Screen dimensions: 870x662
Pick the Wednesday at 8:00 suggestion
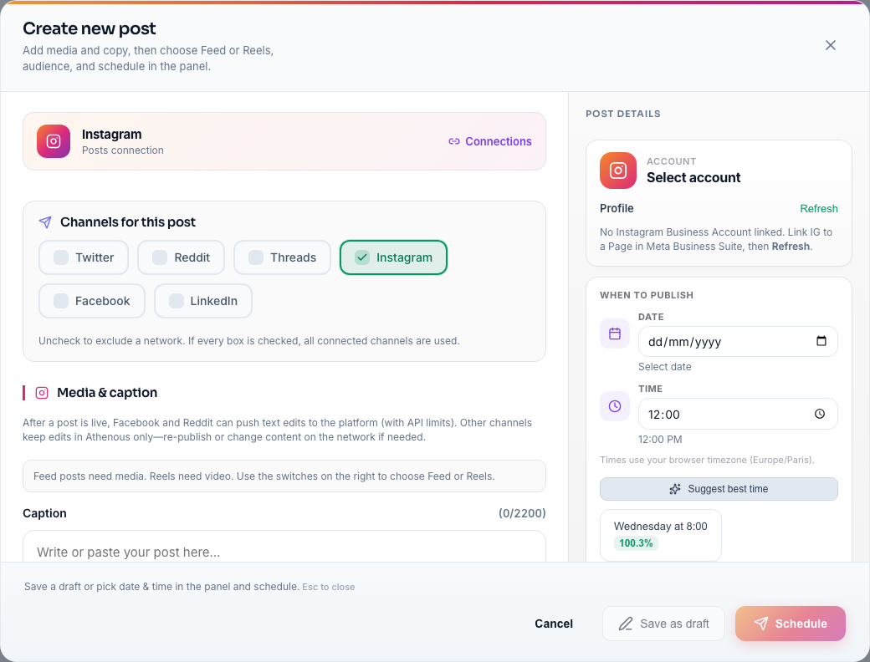(660, 535)
